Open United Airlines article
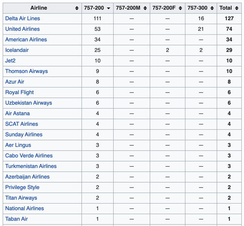This screenshot has height=226, width=244. click(22, 29)
